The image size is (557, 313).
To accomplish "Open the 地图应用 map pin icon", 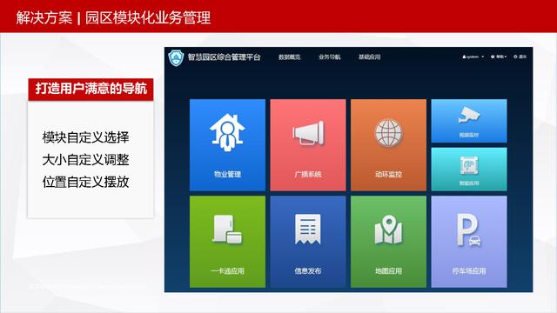I will 389,230.
